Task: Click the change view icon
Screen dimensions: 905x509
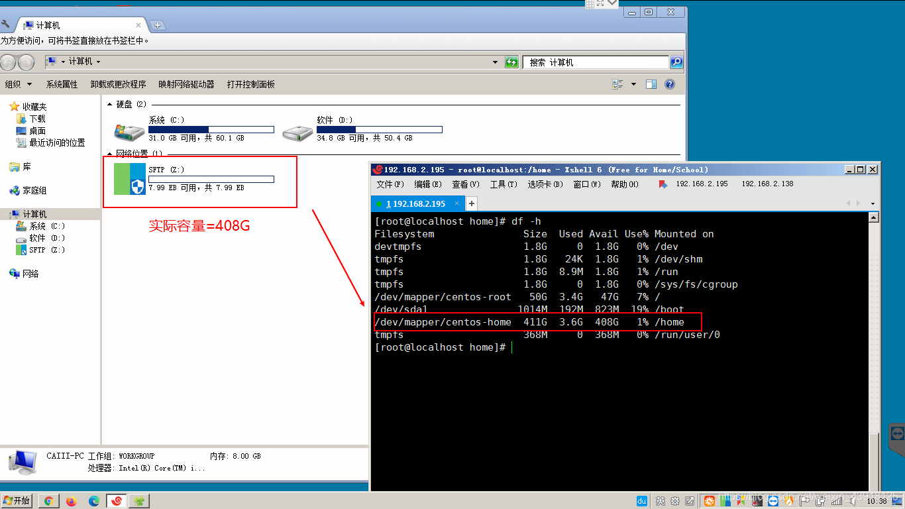Action: [617, 84]
